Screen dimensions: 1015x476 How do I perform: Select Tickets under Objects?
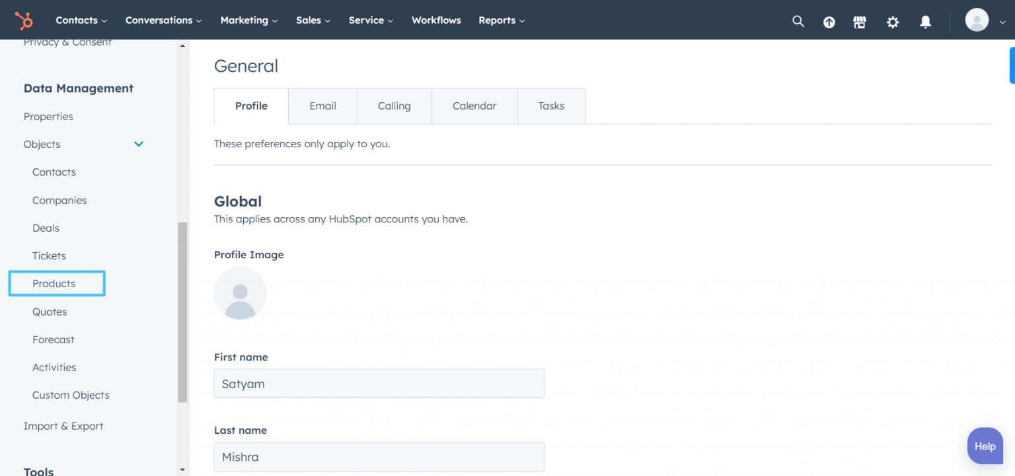[49, 255]
